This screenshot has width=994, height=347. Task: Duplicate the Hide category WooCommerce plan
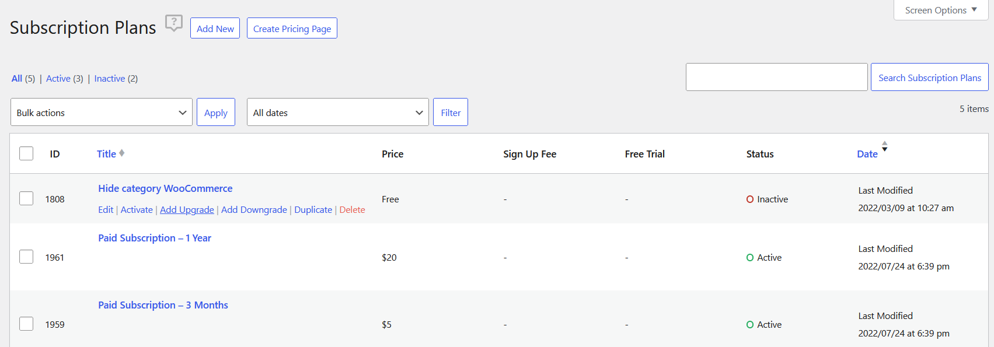(x=313, y=209)
